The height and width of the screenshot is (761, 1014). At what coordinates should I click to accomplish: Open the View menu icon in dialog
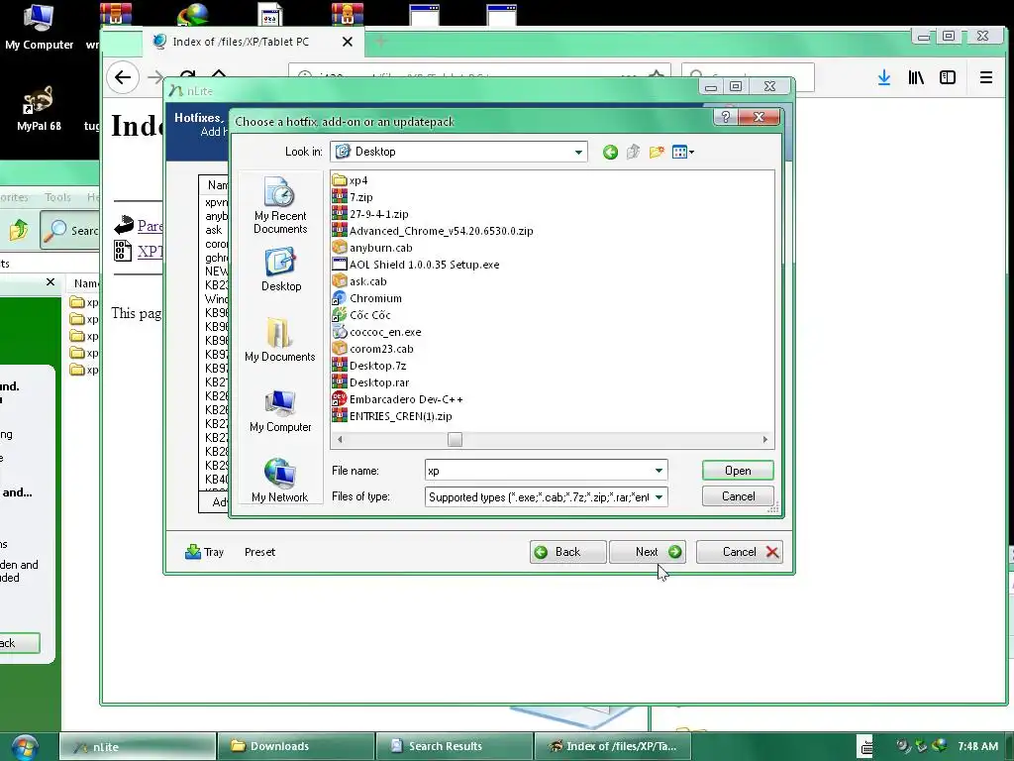point(683,152)
